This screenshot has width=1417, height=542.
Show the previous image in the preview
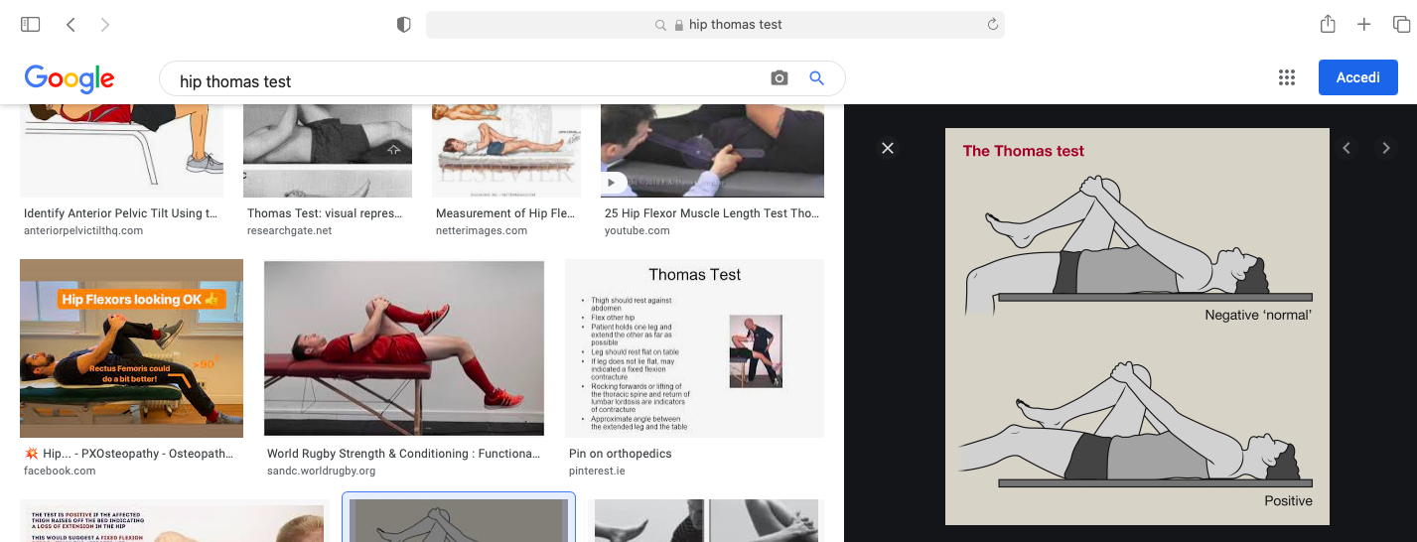1346,148
